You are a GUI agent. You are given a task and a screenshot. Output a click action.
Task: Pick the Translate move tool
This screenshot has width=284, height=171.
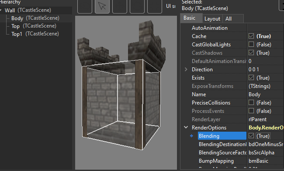pos(120,6)
